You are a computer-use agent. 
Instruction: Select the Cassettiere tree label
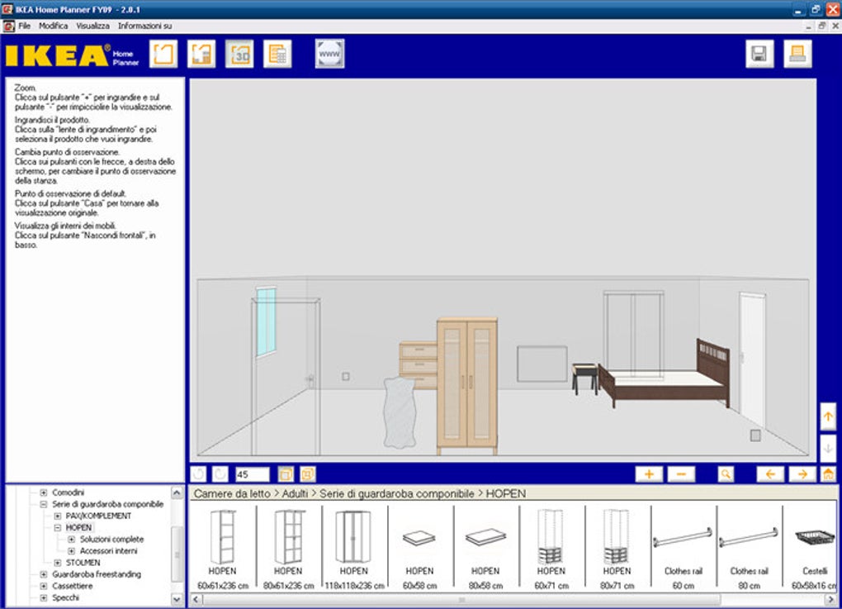coord(72,586)
